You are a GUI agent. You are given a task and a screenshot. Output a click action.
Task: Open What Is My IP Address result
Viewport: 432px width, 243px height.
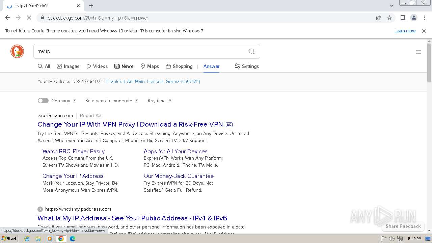pyautogui.click(x=132, y=218)
